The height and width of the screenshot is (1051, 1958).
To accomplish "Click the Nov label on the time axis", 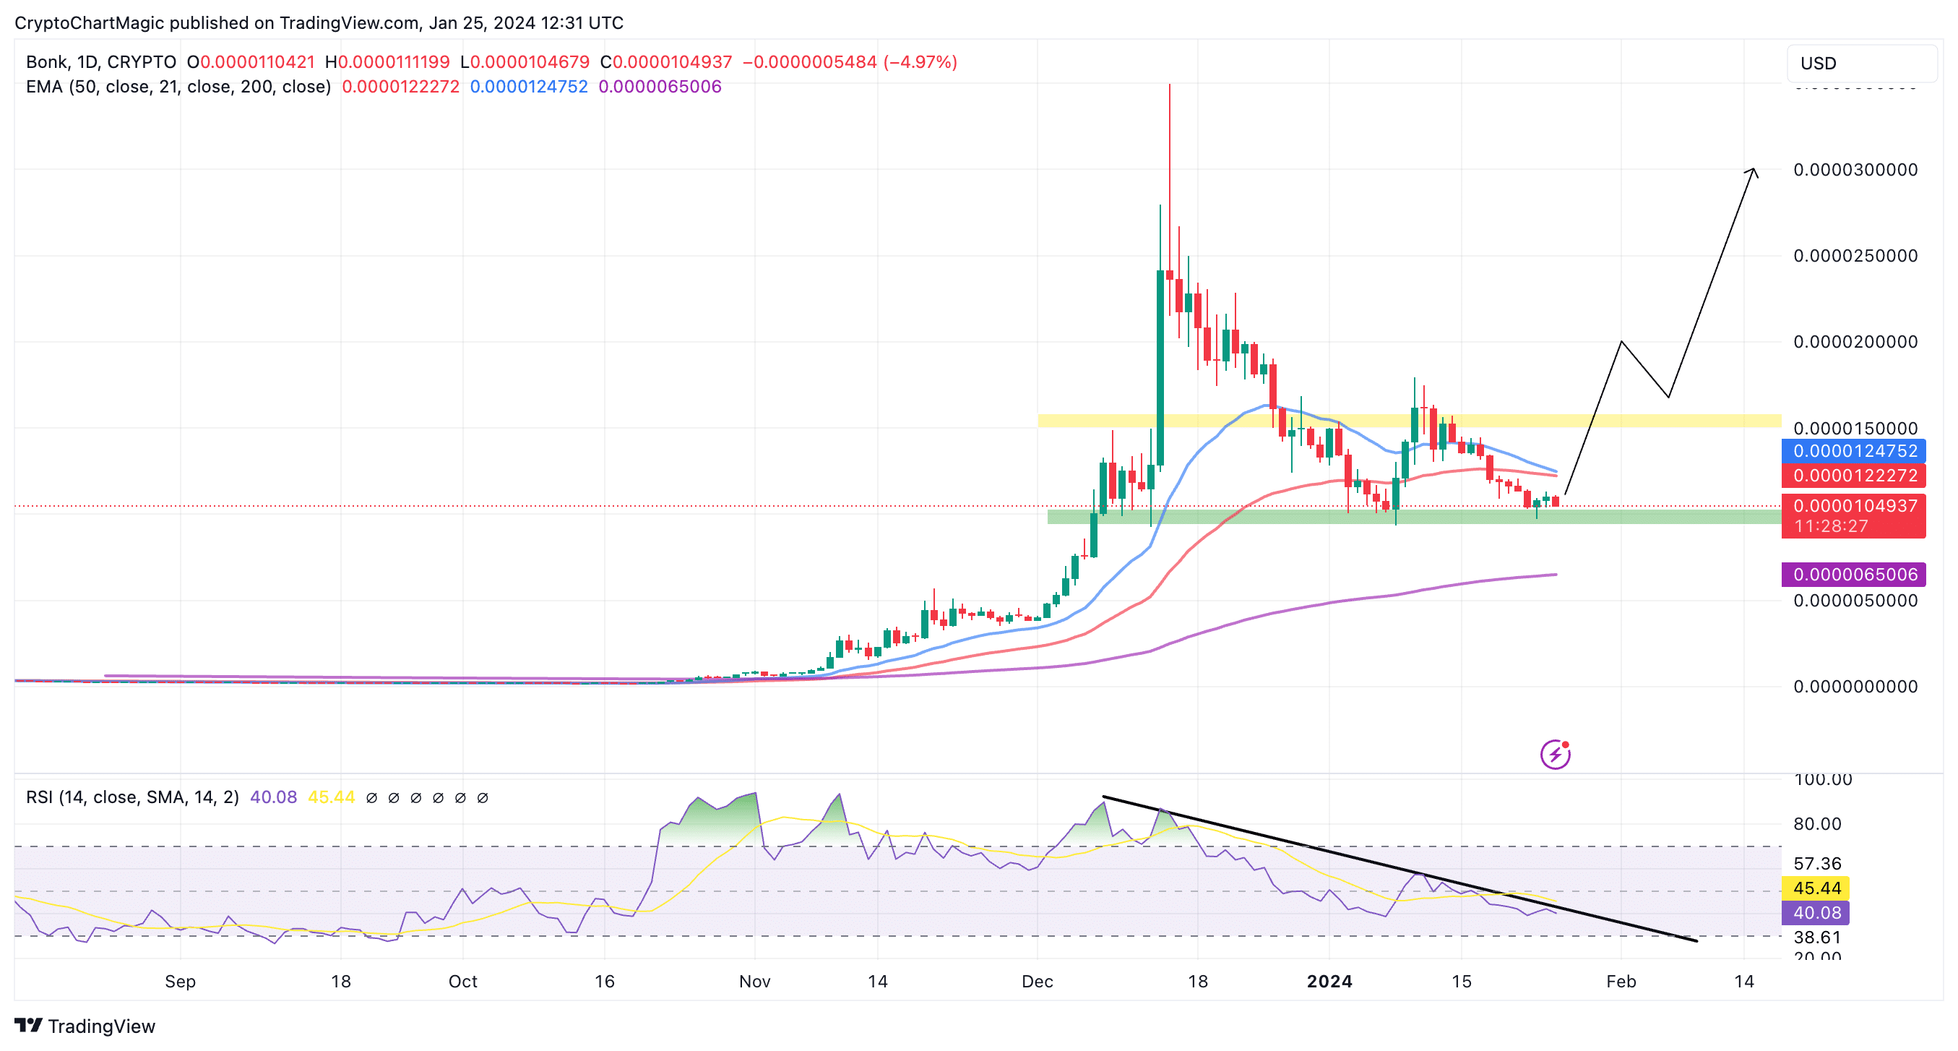I will coord(755,981).
